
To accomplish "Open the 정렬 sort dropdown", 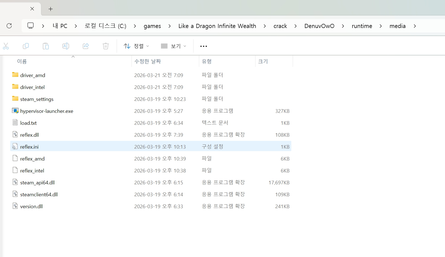I will [x=136, y=46].
